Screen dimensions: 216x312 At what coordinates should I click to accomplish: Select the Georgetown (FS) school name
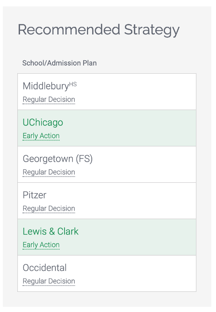[58, 159]
